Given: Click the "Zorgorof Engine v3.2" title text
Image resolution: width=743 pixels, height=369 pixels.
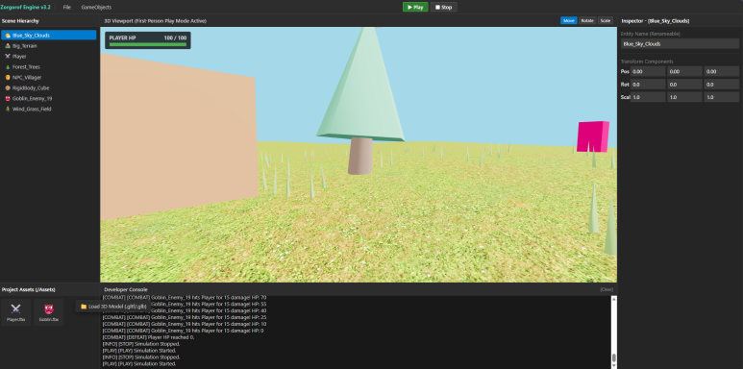Looking at the screenshot, I should (26, 7).
